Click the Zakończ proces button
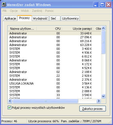Screen dimensions: 113x125 [92, 109]
